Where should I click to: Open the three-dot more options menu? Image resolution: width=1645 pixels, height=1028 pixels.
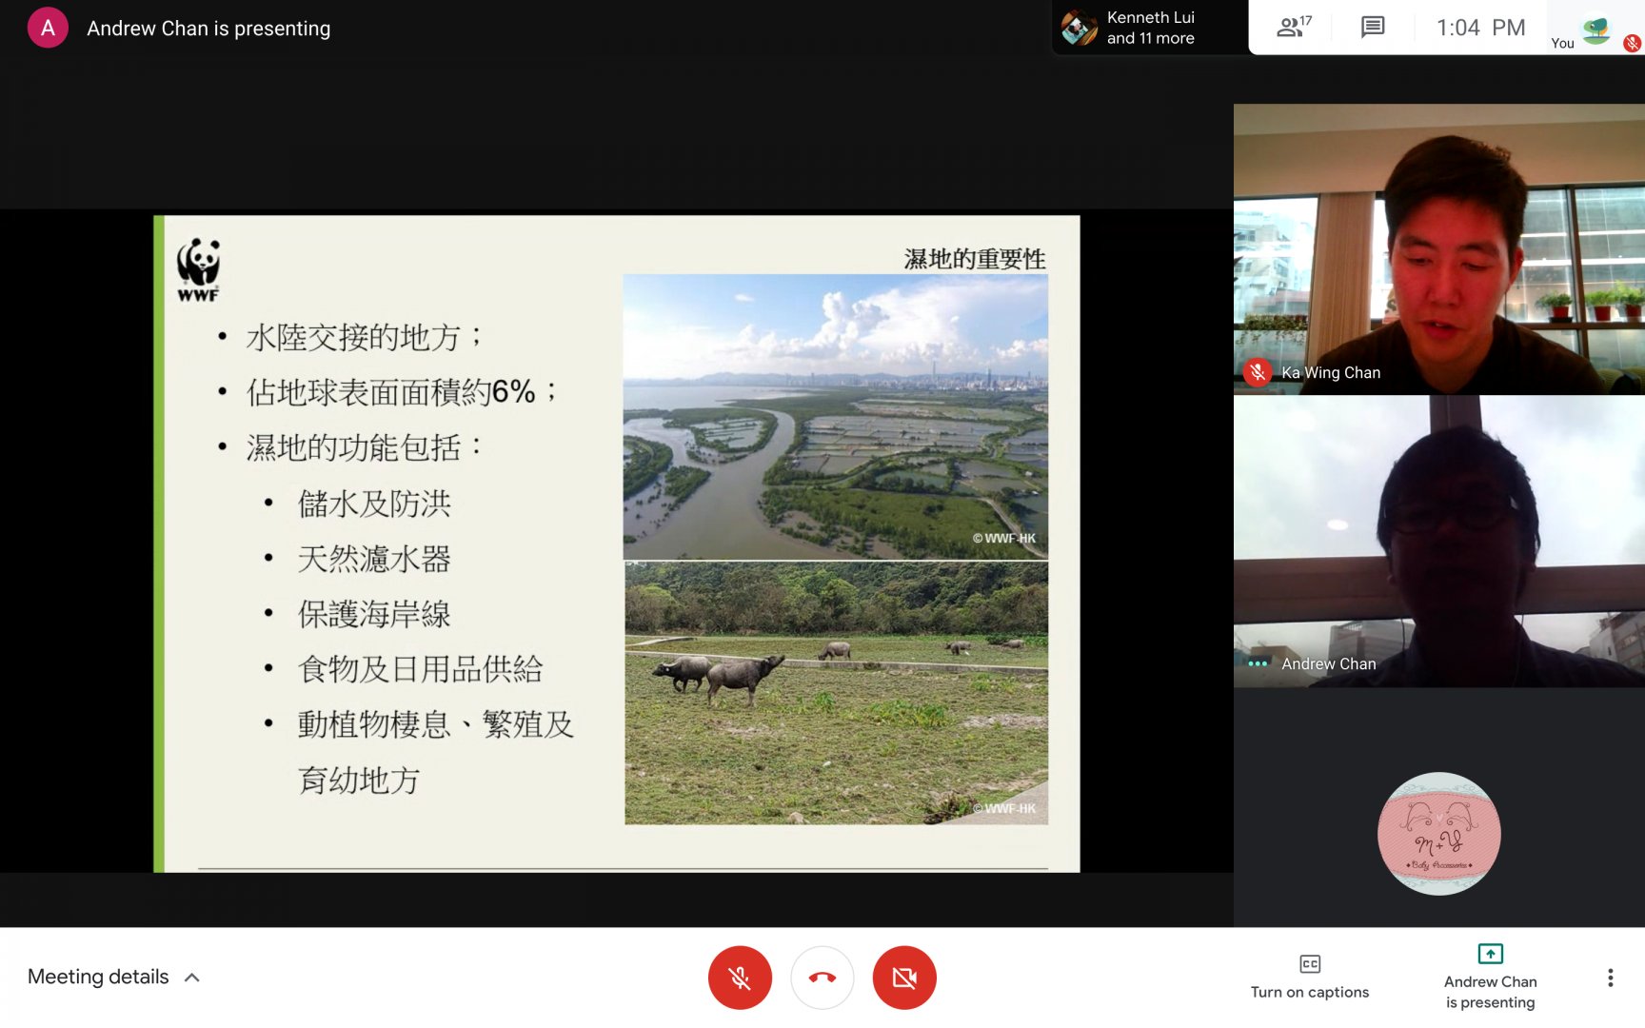click(x=1610, y=978)
